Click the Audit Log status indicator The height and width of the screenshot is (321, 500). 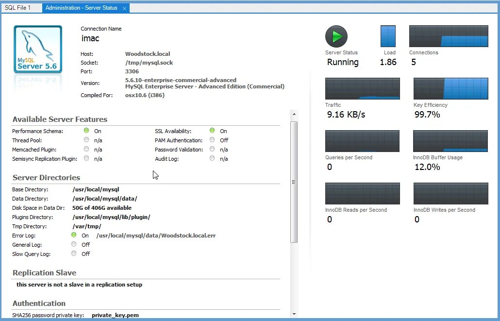pyautogui.click(x=212, y=158)
